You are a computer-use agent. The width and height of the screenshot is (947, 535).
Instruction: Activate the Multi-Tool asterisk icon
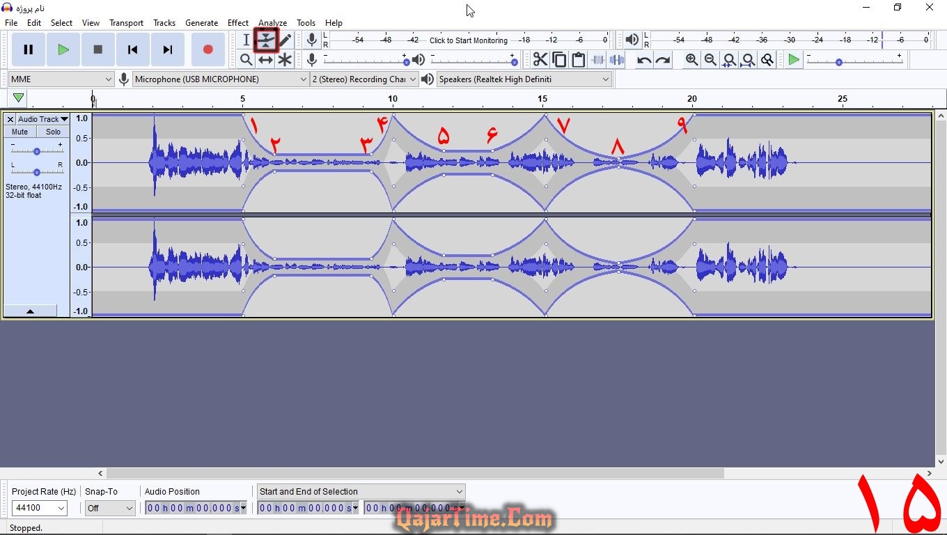285,60
